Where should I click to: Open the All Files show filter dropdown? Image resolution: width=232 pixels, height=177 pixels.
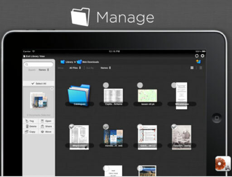[75, 68]
